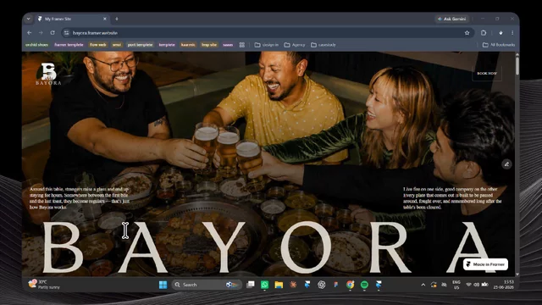
Task: Open the first bookmark on the bar
Action: tap(36, 45)
